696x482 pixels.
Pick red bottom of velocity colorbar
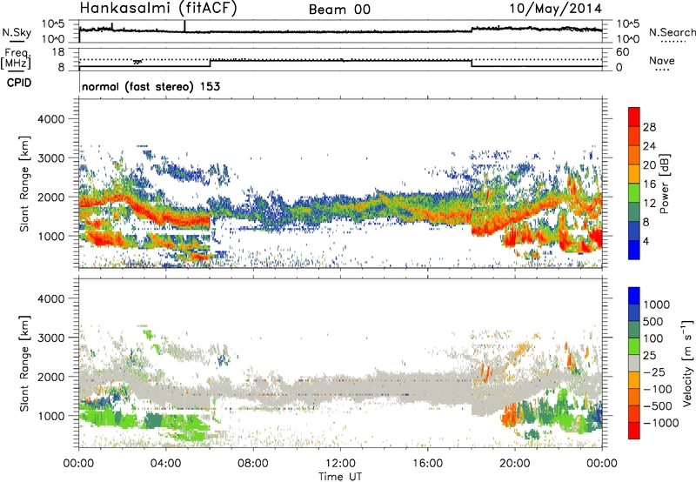634,431
